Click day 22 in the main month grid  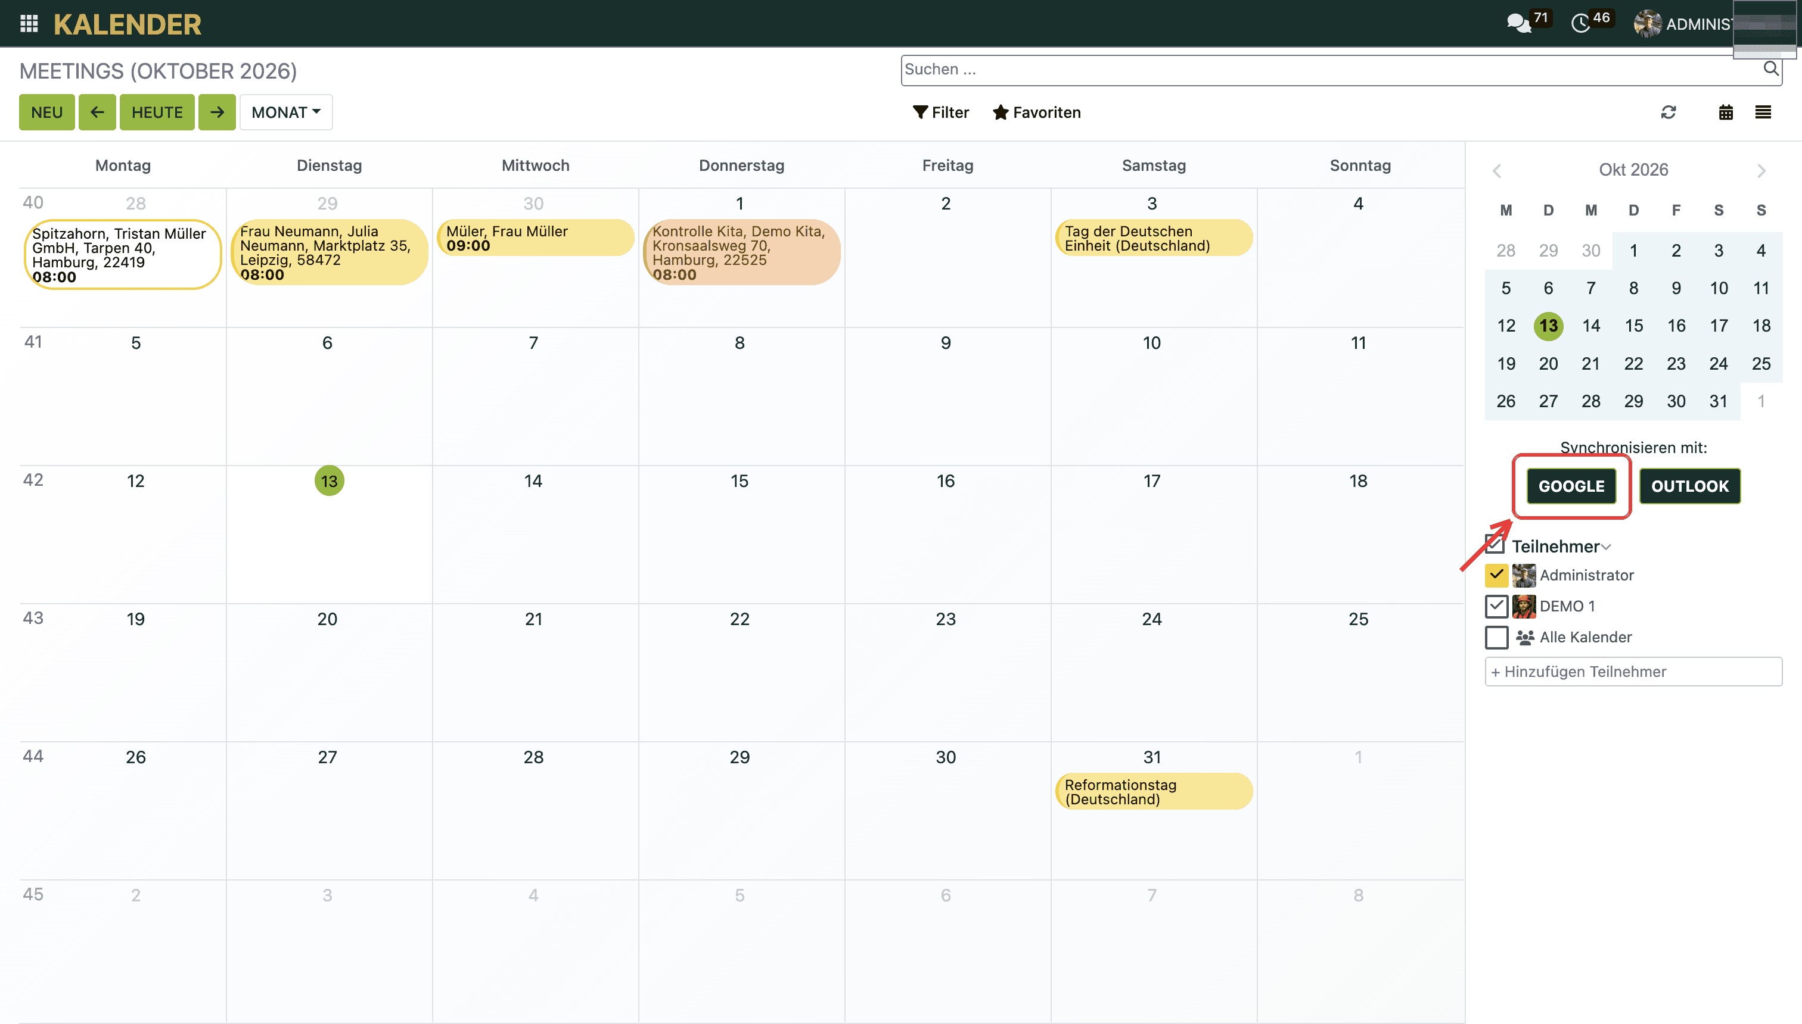tap(739, 619)
